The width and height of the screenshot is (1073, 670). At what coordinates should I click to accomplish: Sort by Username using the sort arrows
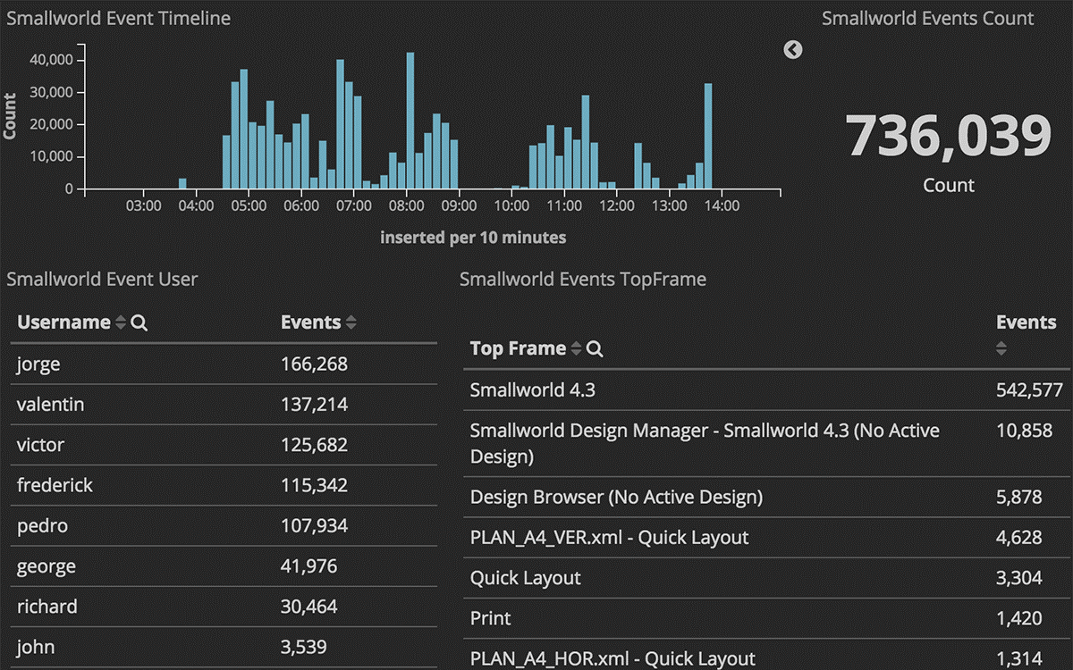click(121, 323)
